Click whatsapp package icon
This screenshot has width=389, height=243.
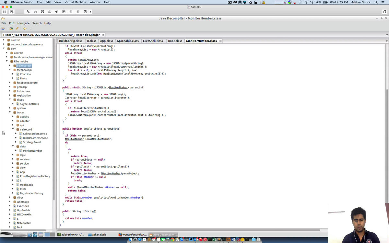point(14,202)
